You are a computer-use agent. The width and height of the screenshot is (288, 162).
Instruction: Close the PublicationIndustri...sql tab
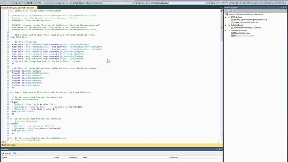pos(36,8)
